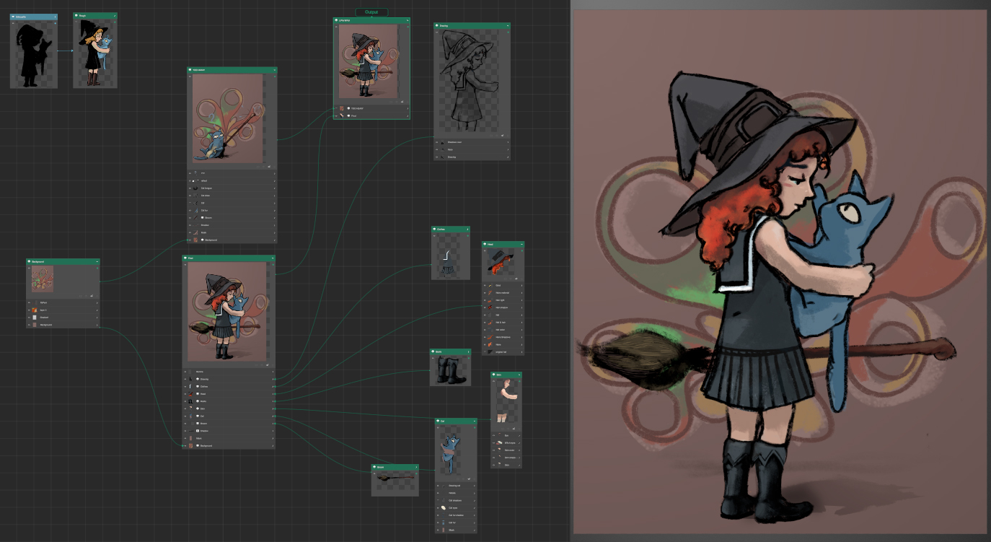Click group icon on Final node's Boots row
991x542 pixels.
pos(198,401)
